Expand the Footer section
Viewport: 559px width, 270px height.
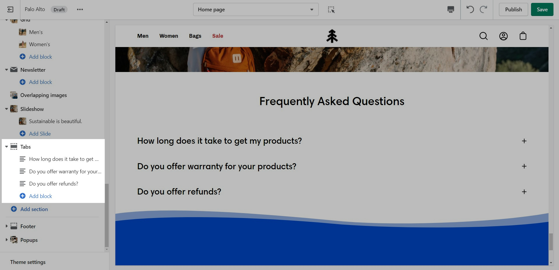pos(6,226)
